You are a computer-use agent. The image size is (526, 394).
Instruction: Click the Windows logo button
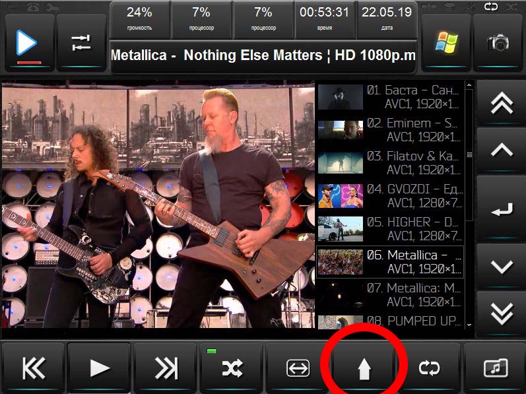click(x=445, y=42)
